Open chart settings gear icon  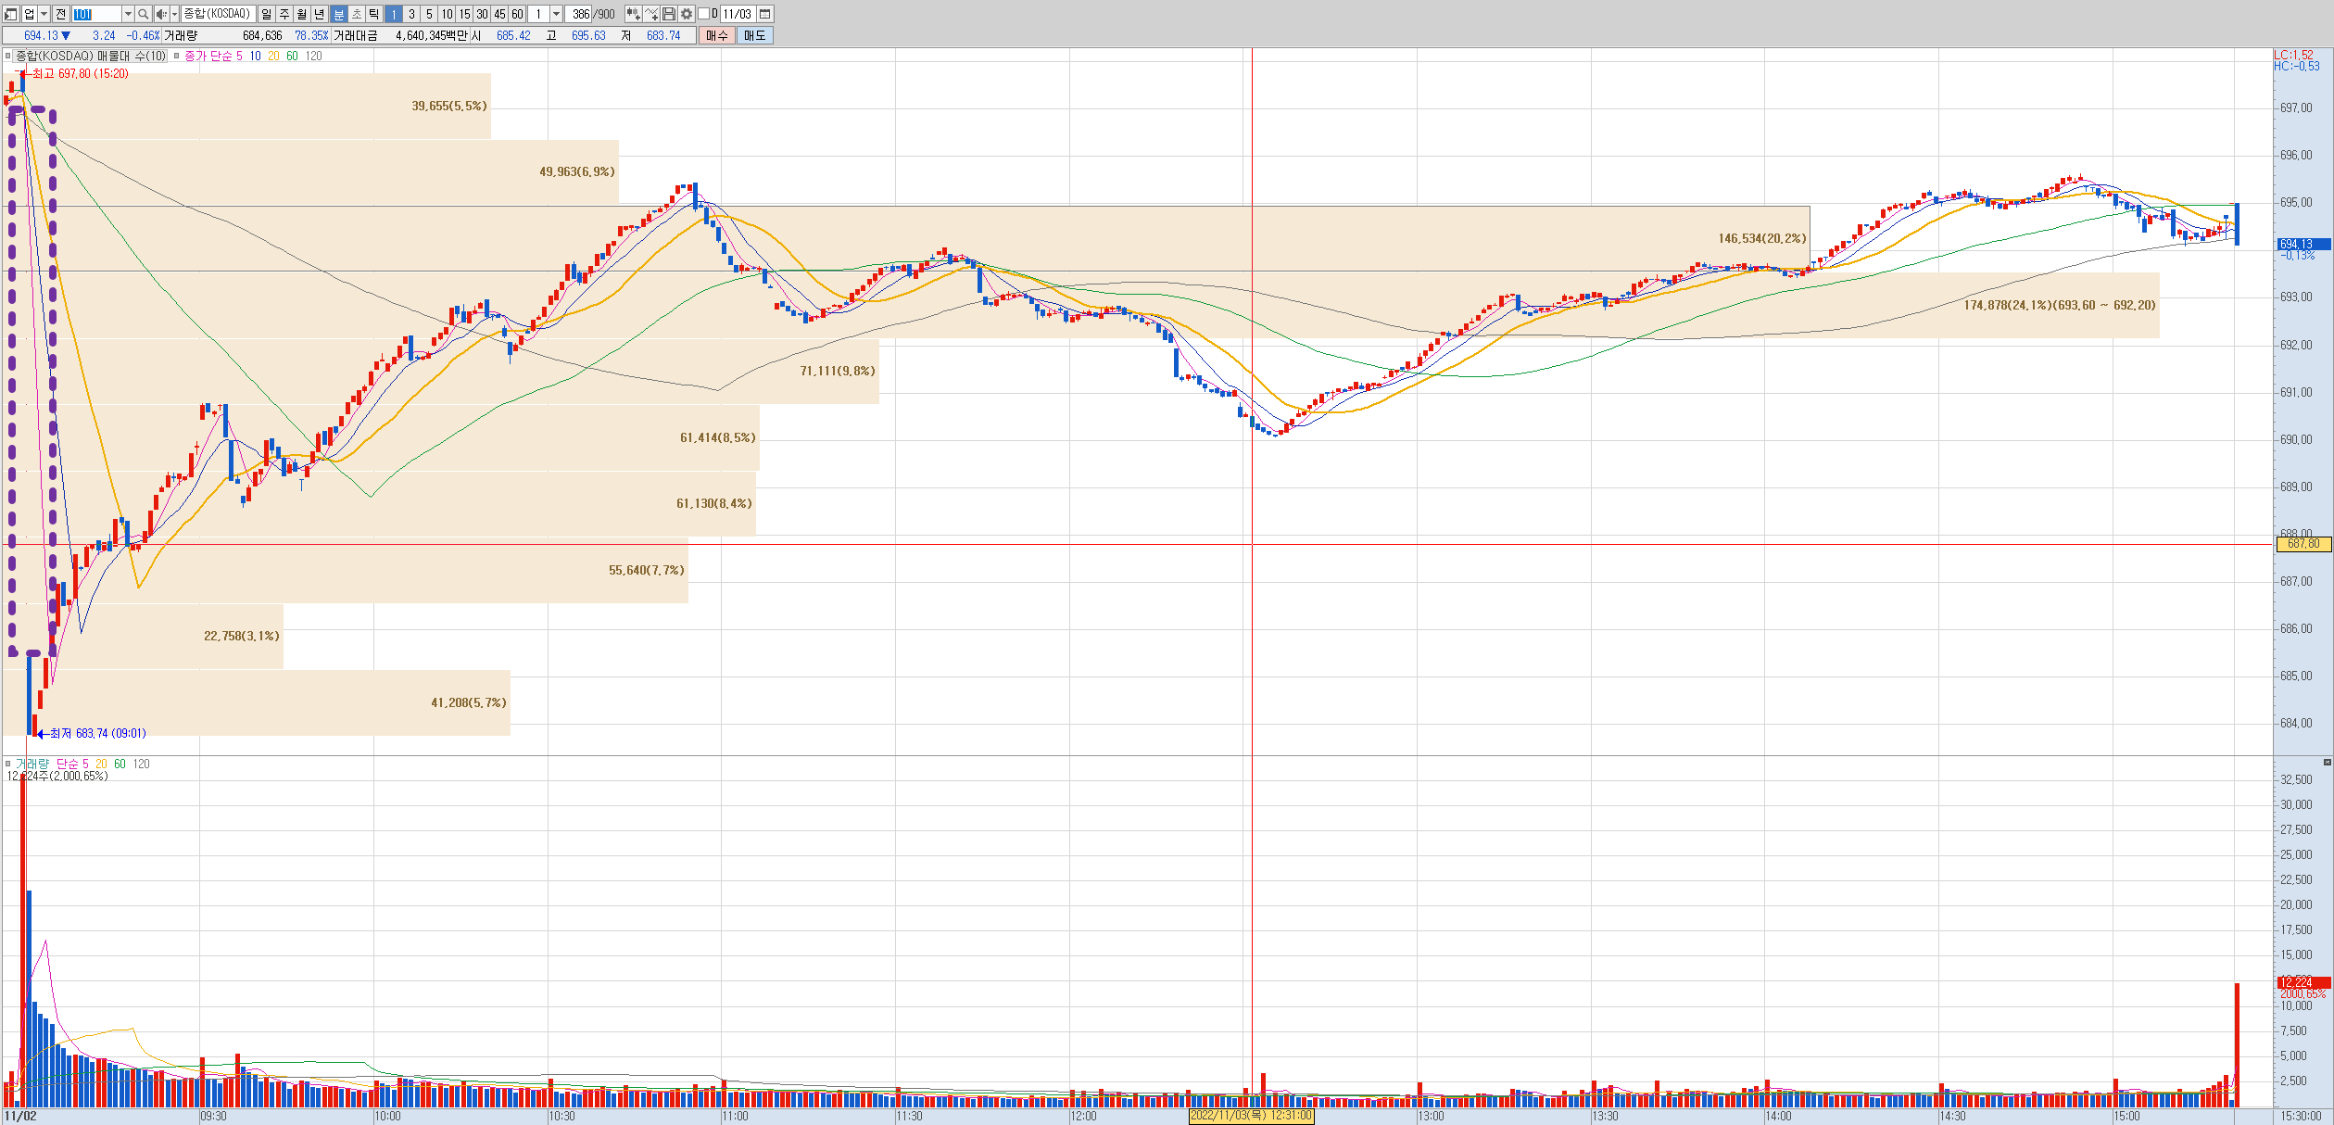tap(687, 14)
